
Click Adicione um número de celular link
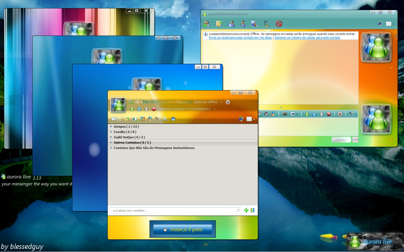tap(307, 37)
